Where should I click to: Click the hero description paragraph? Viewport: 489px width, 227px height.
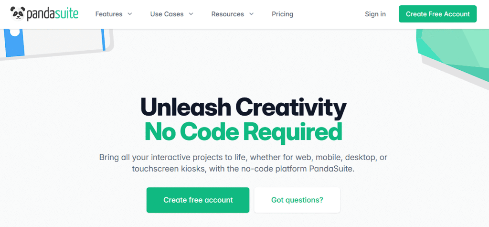point(244,163)
